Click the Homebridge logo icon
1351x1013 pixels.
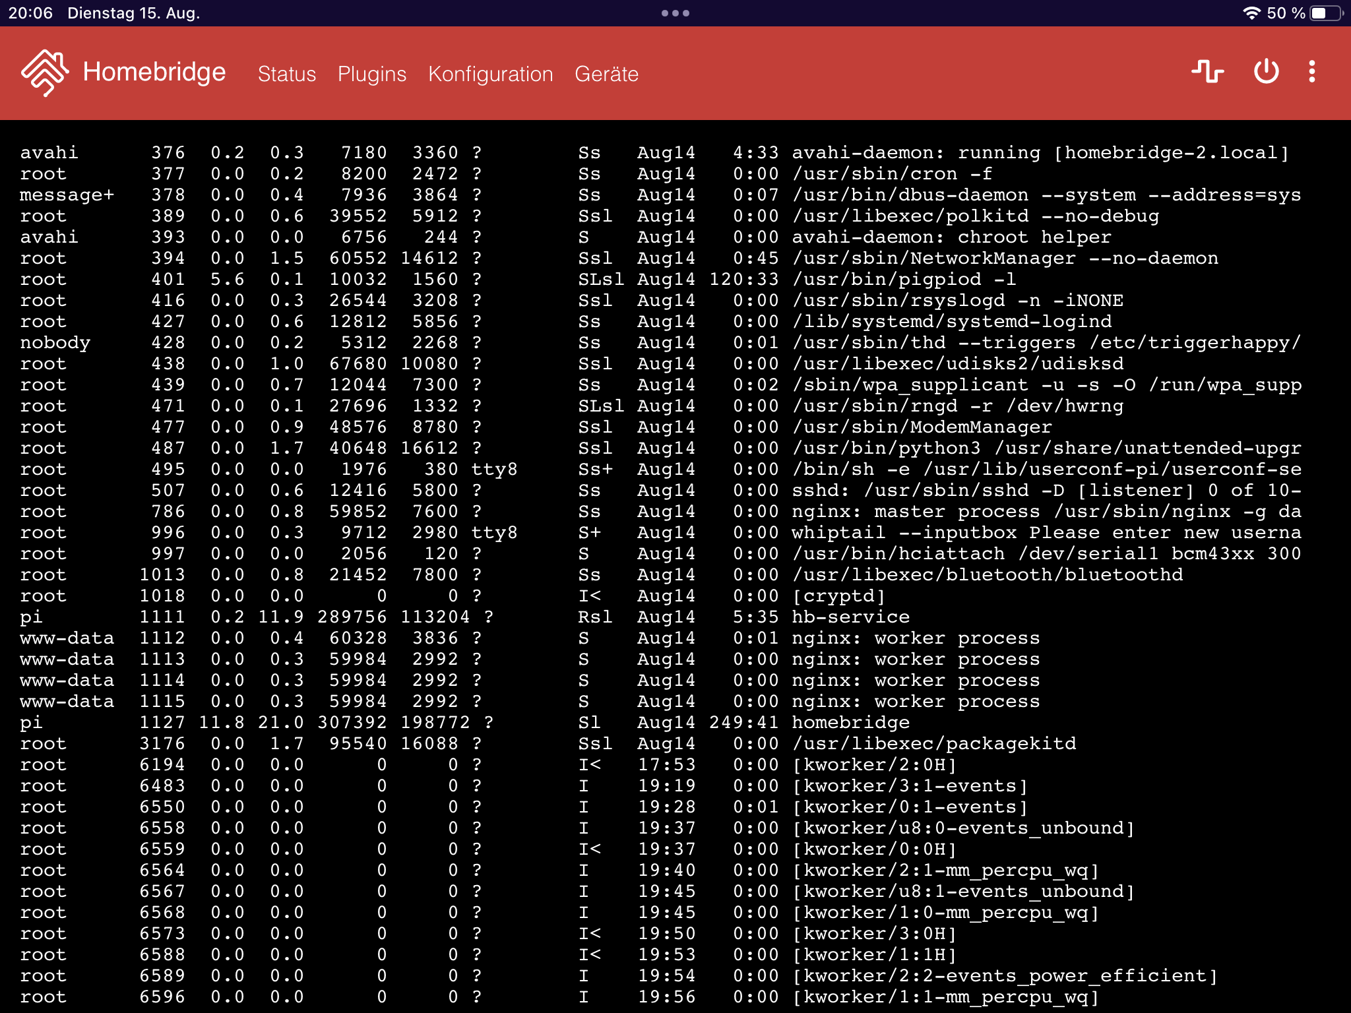44,73
